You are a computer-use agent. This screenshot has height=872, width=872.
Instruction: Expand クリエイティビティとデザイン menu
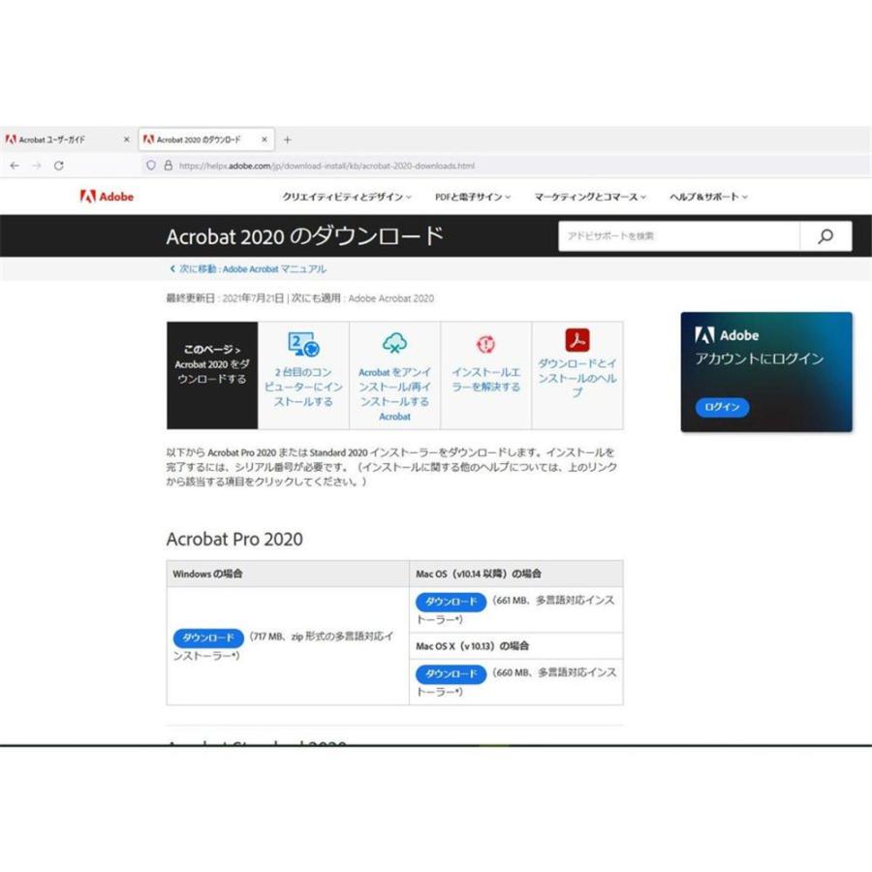[347, 197]
